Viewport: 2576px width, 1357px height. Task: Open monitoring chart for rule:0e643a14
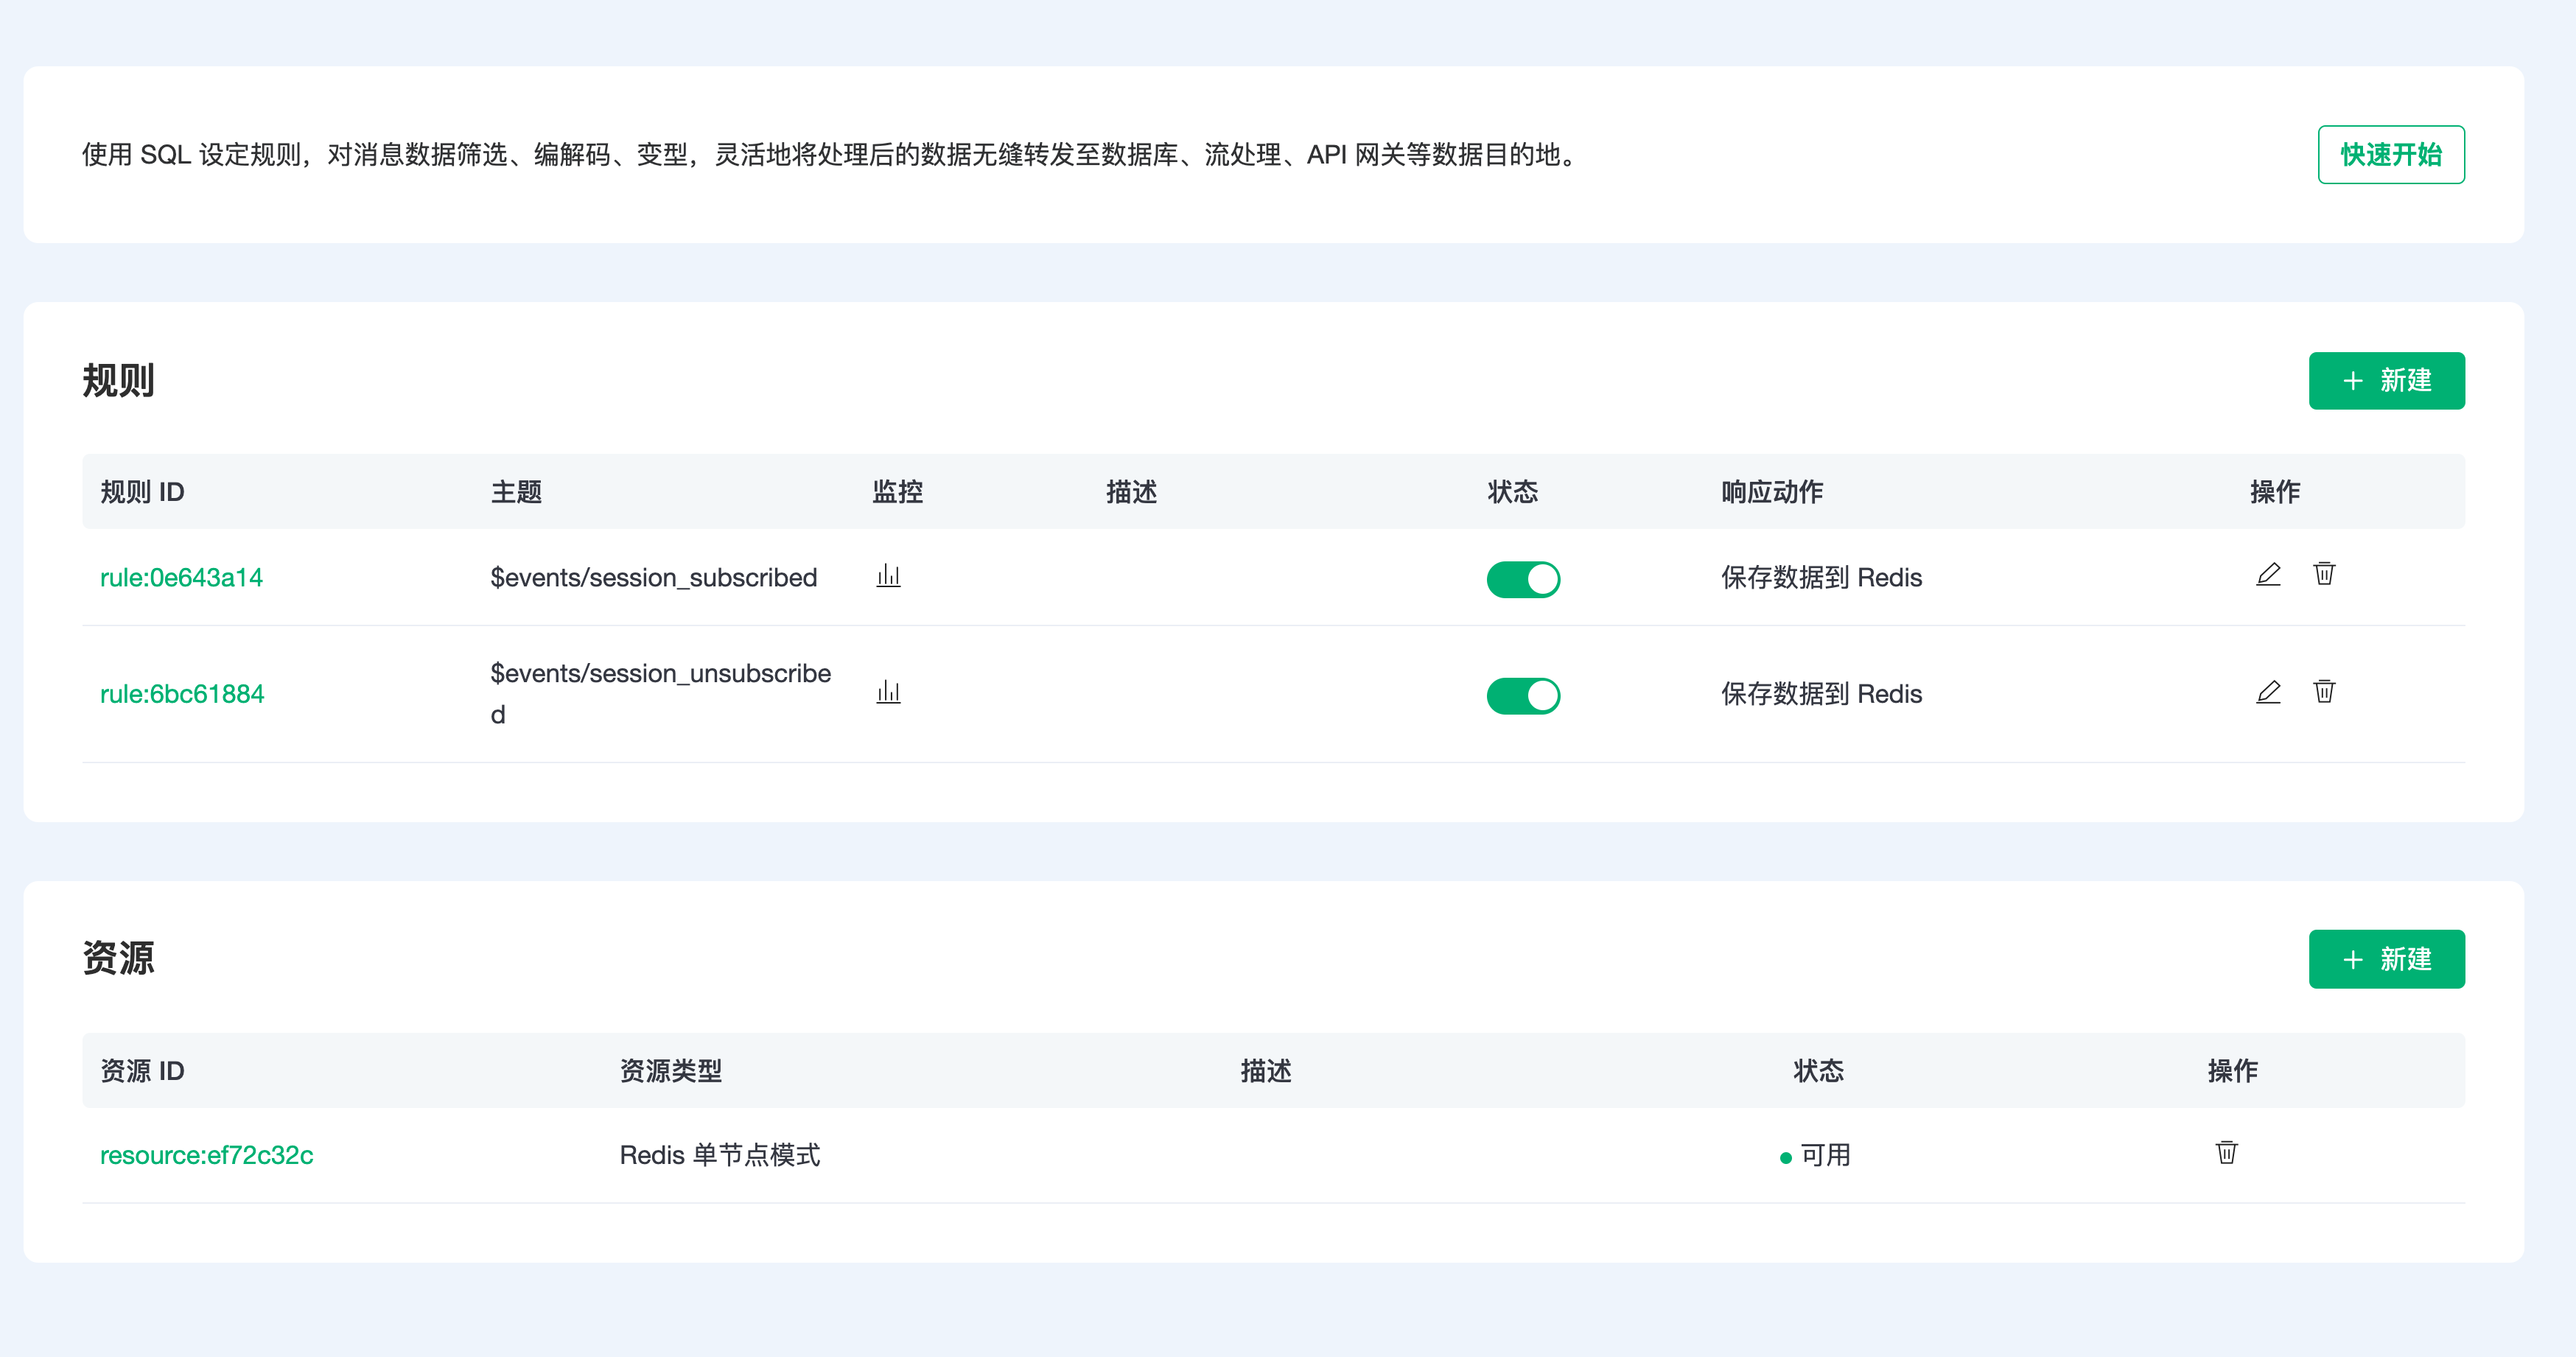point(888,576)
